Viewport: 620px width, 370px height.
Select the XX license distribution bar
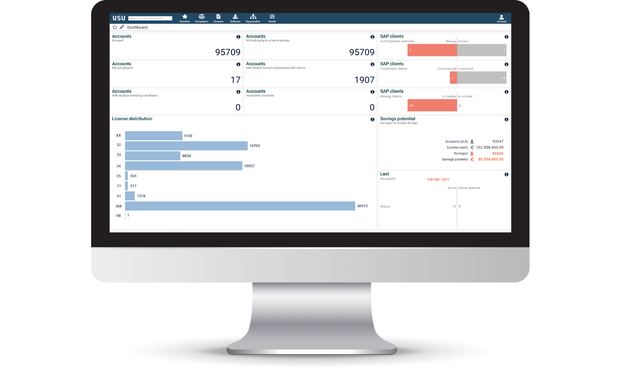(154, 136)
